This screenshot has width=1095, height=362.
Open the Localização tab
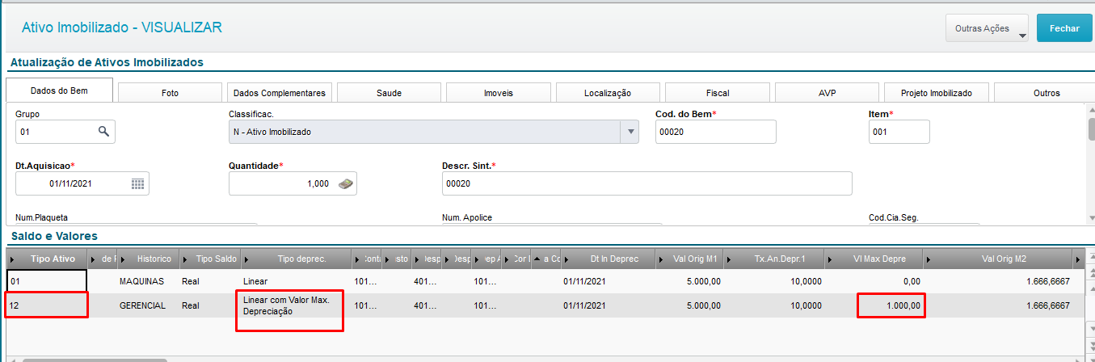click(608, 93)
